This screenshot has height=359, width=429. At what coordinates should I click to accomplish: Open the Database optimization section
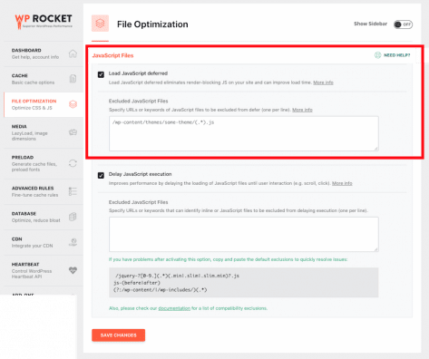(44, 217)
